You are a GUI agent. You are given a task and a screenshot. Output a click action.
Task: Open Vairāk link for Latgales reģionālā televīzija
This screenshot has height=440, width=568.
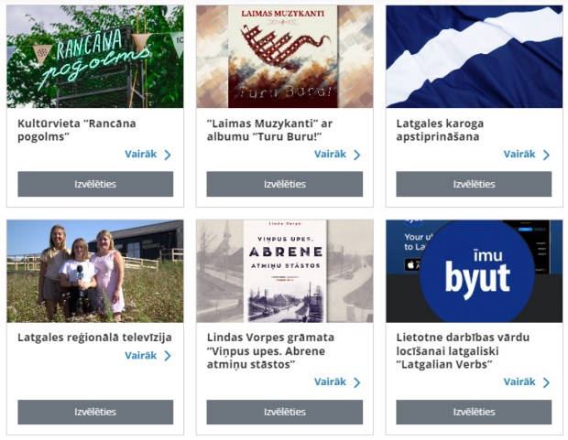coord(141,355)
